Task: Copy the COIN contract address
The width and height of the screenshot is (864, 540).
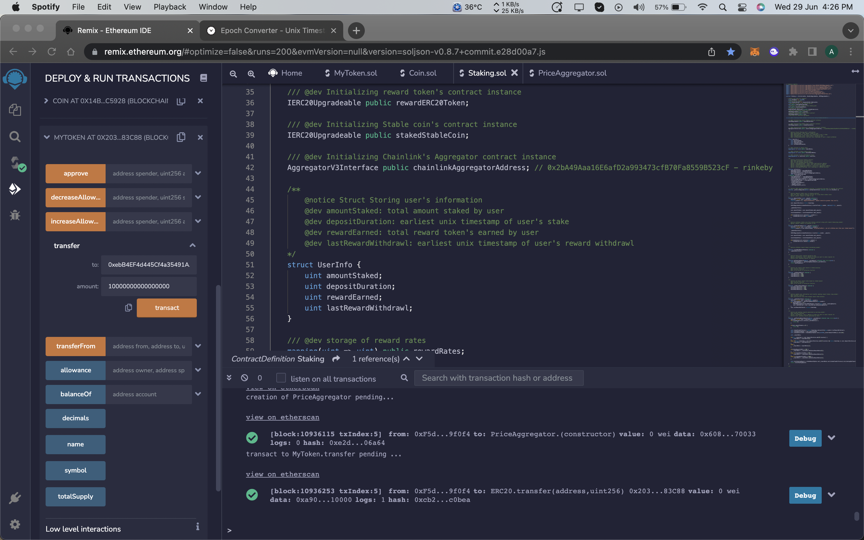Action: point(181,101)
